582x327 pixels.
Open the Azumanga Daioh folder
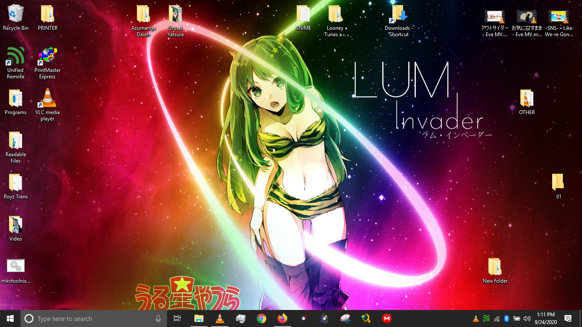pos(143,21)
